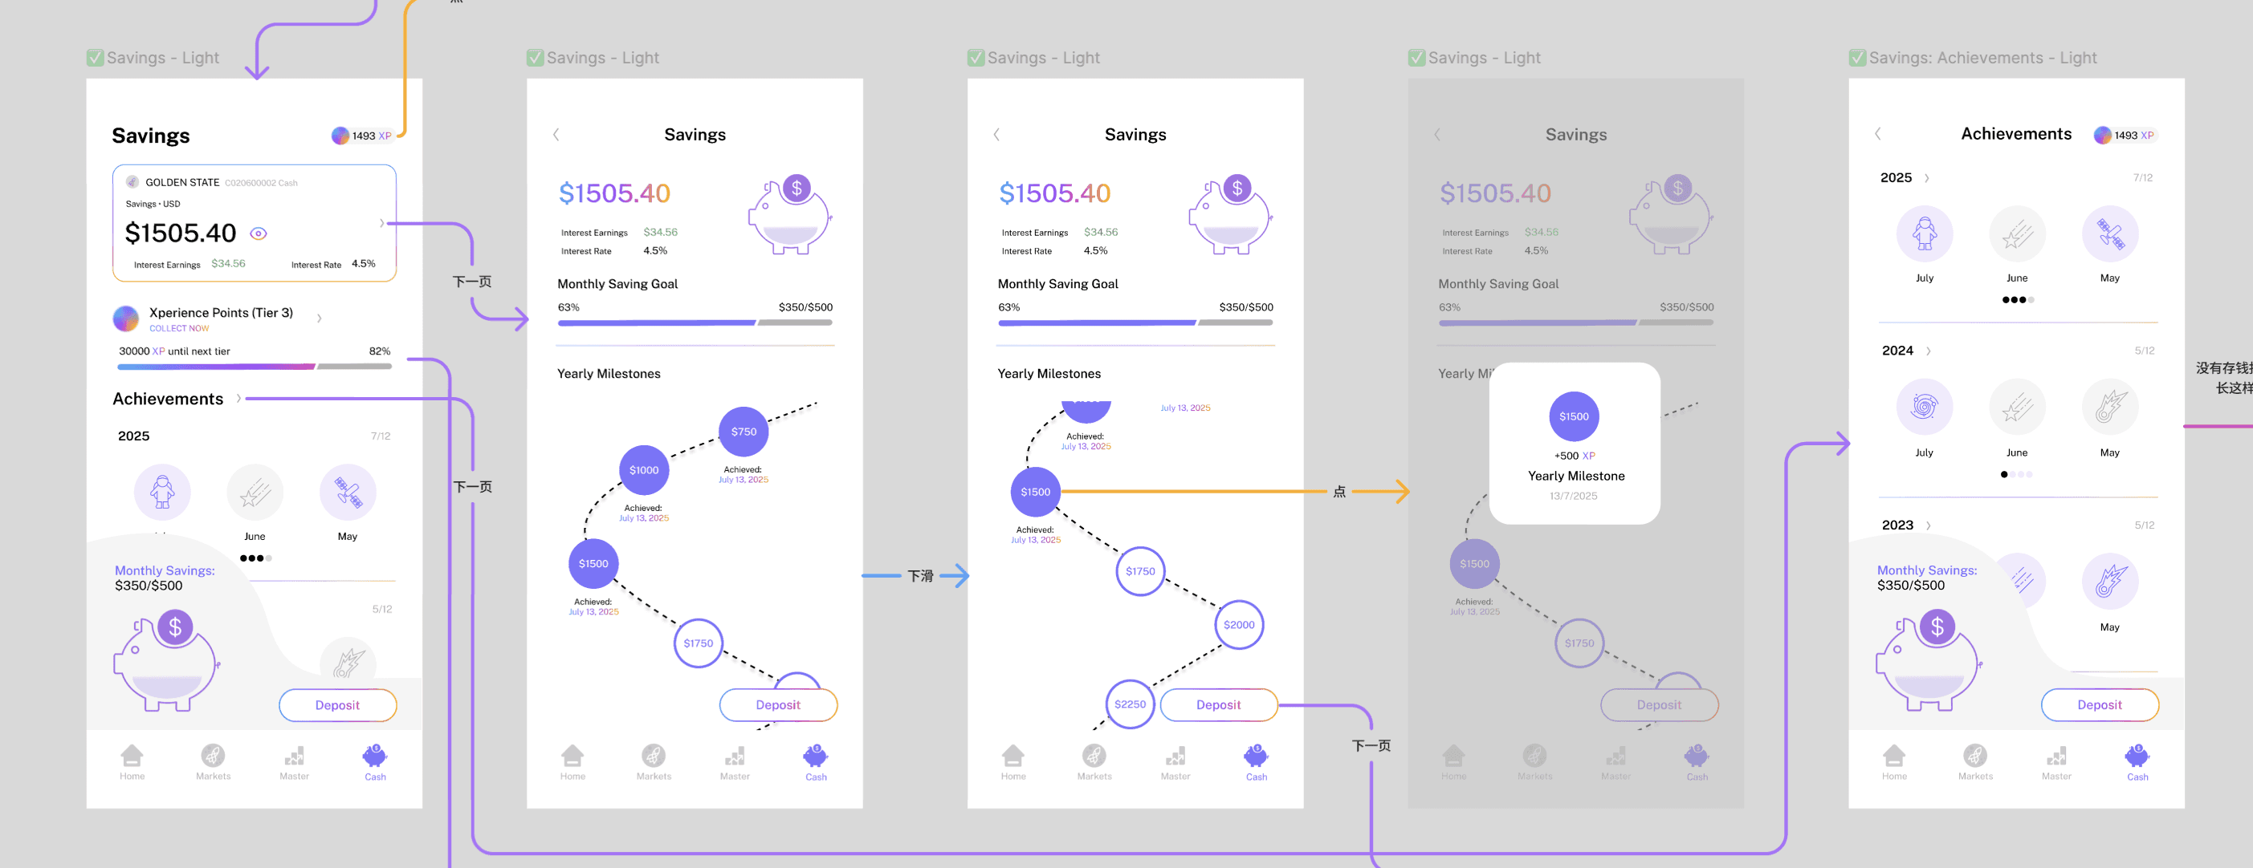This screenshot has width=2253, height=868.
Task: Select the July astronaut achievement badge
Action: click(1924, 233)
